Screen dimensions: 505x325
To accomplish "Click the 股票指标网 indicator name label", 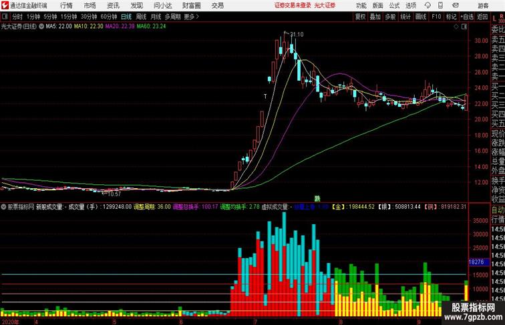I will tap(21, 207).
